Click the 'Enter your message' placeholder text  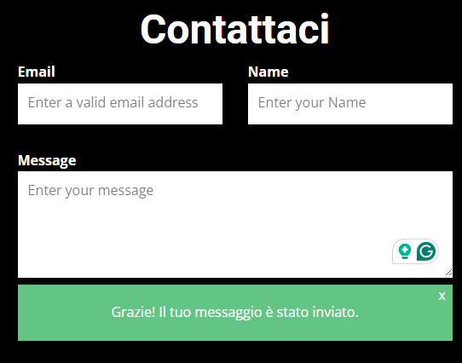[90, 191]
